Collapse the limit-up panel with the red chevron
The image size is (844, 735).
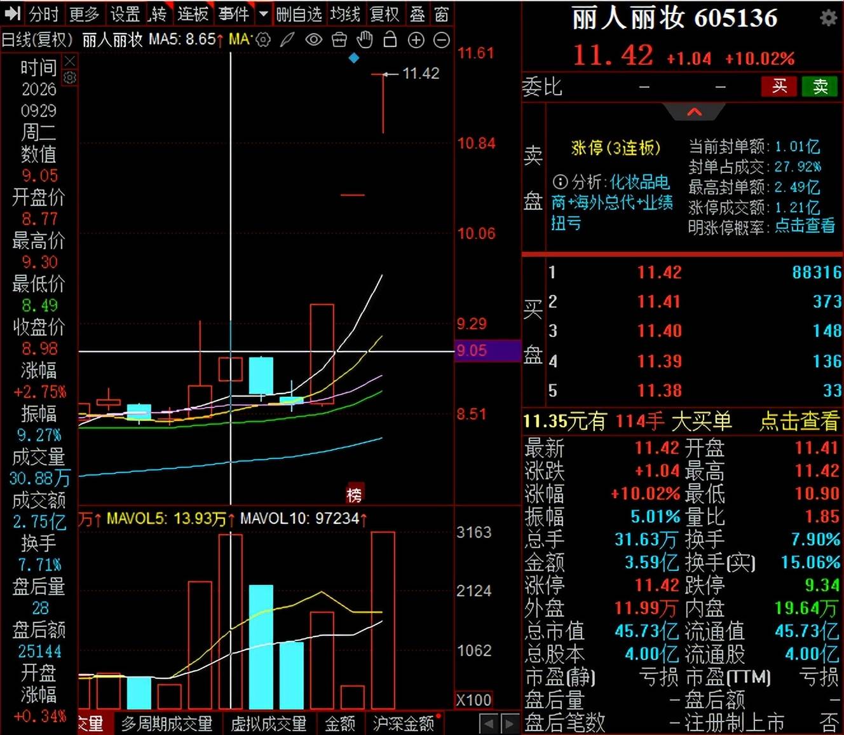click(x=695, y=112)
